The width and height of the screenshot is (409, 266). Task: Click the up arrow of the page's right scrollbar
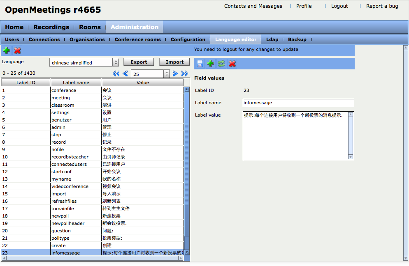pyautogui.click(x=406, y=48)
